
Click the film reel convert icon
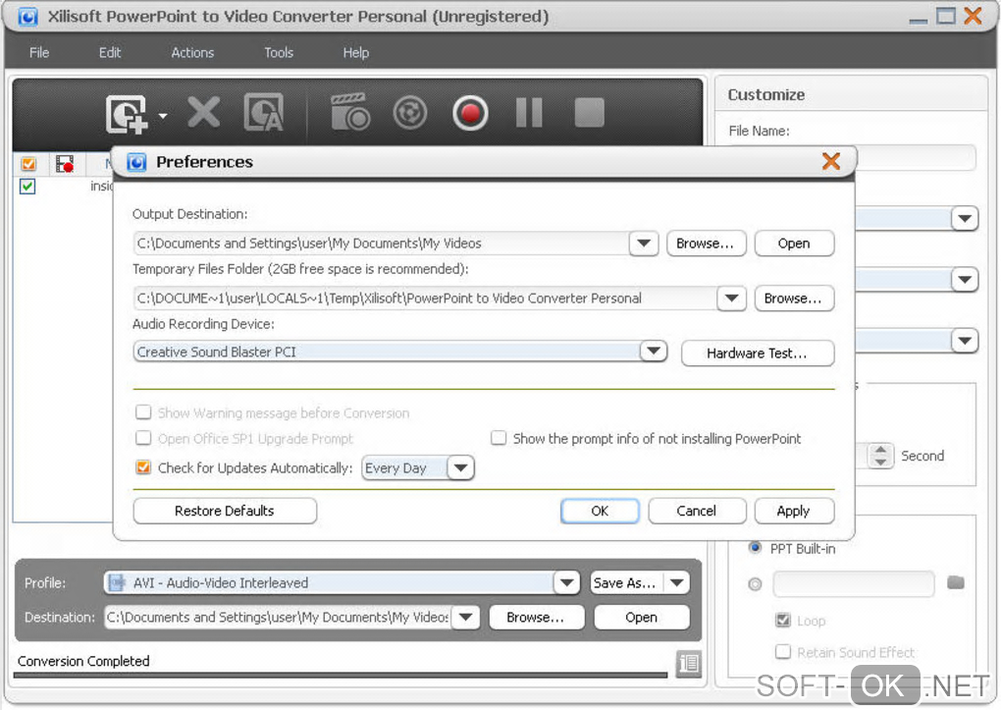point(410,113)
